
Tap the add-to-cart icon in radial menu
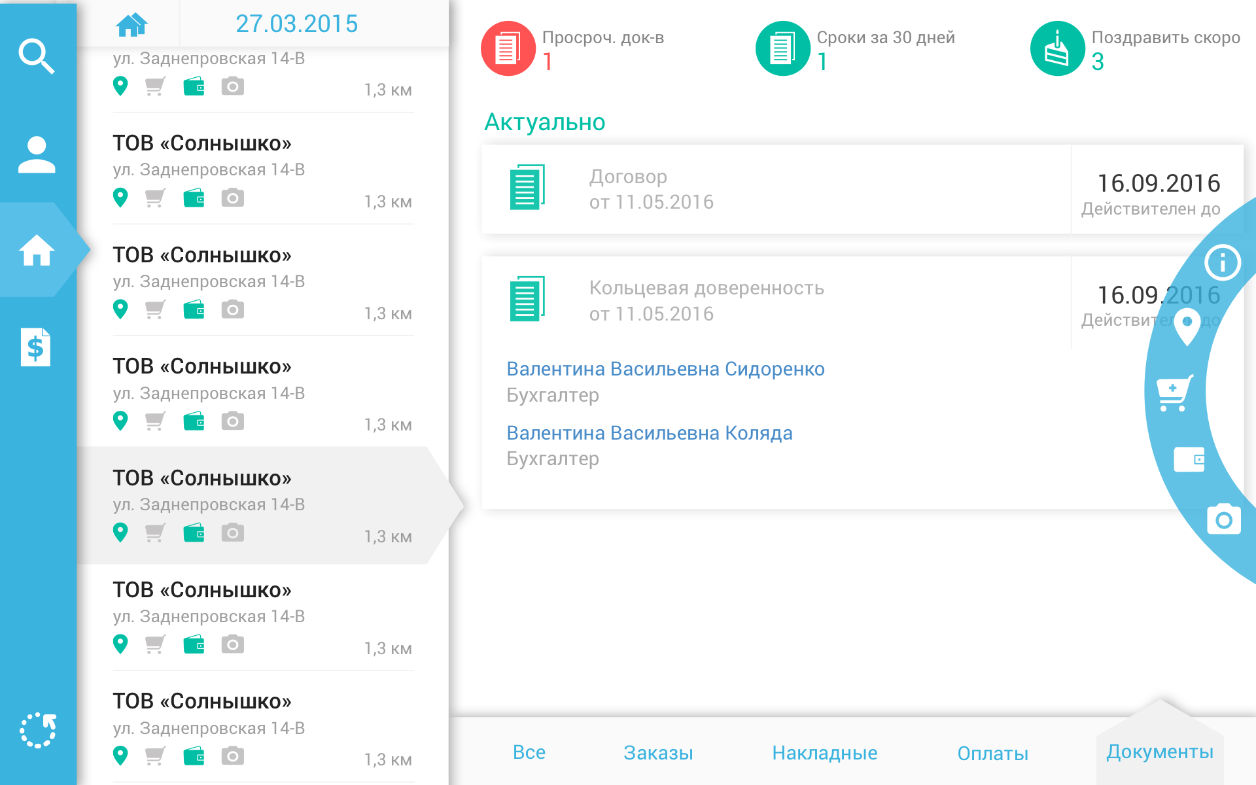[1175, 392]
